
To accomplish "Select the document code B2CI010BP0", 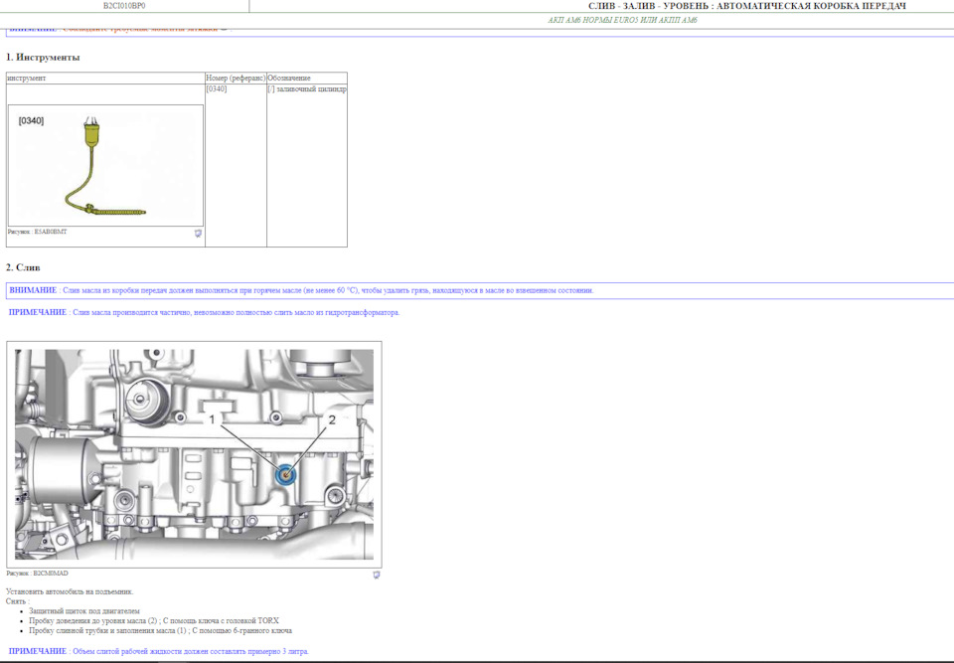I will (124, 6).
